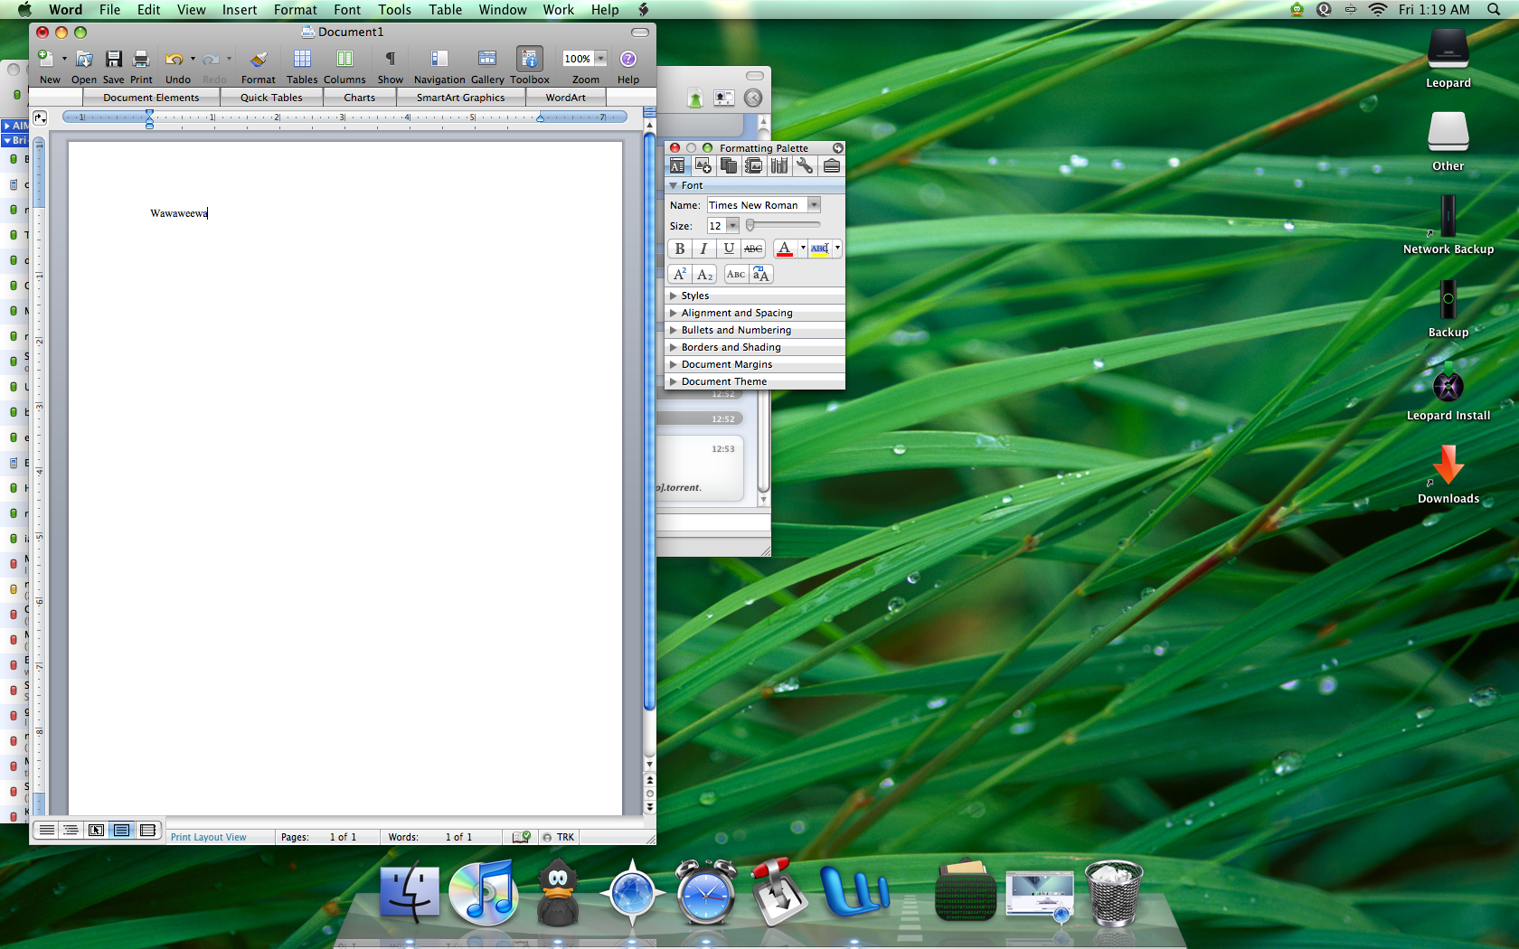Click the Print Layout View label
Viewport: 1519px width, 949px height.
click(208, 837)
